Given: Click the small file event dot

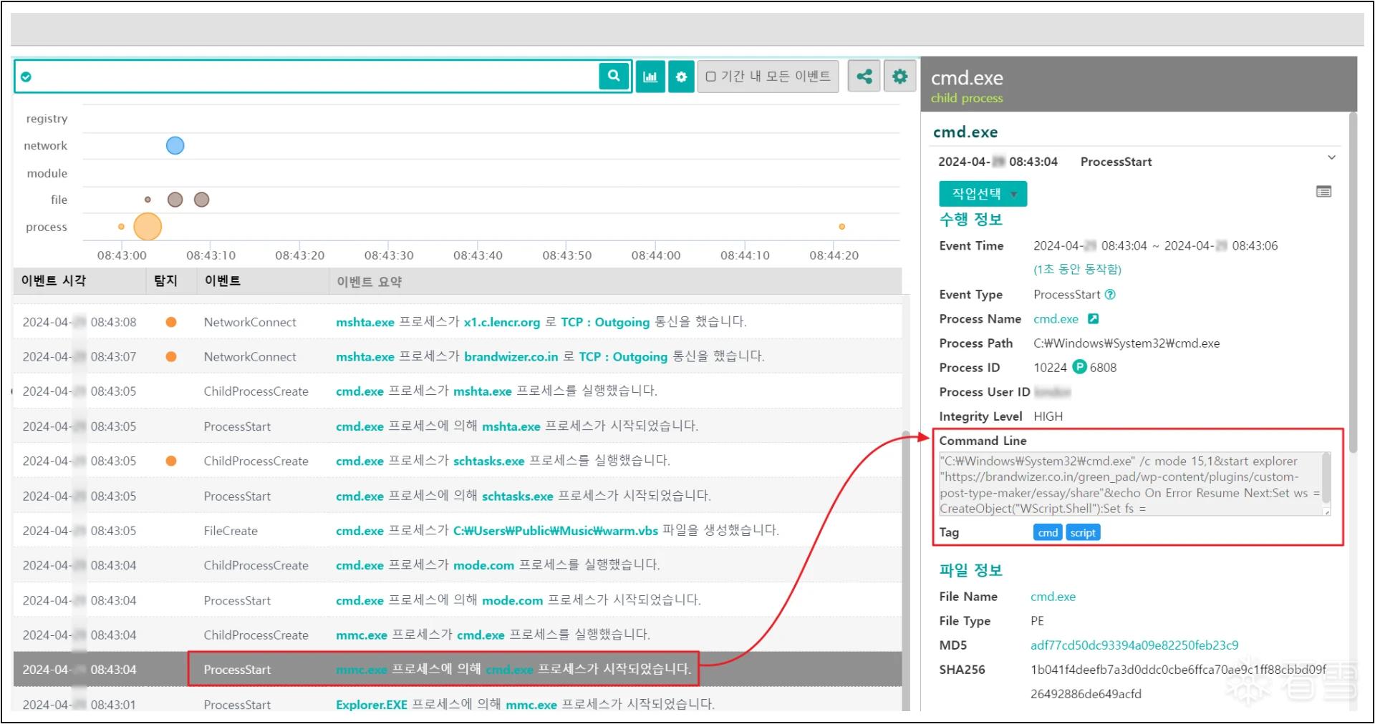Looking at the screenshot, I should (148, 200).
